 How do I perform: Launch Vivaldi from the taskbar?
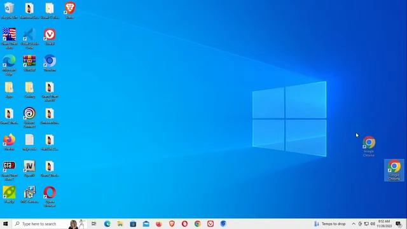(210, 223)
